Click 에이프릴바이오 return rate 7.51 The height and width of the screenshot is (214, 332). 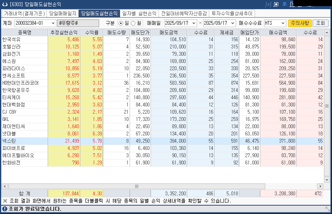[x=98, y=155]
